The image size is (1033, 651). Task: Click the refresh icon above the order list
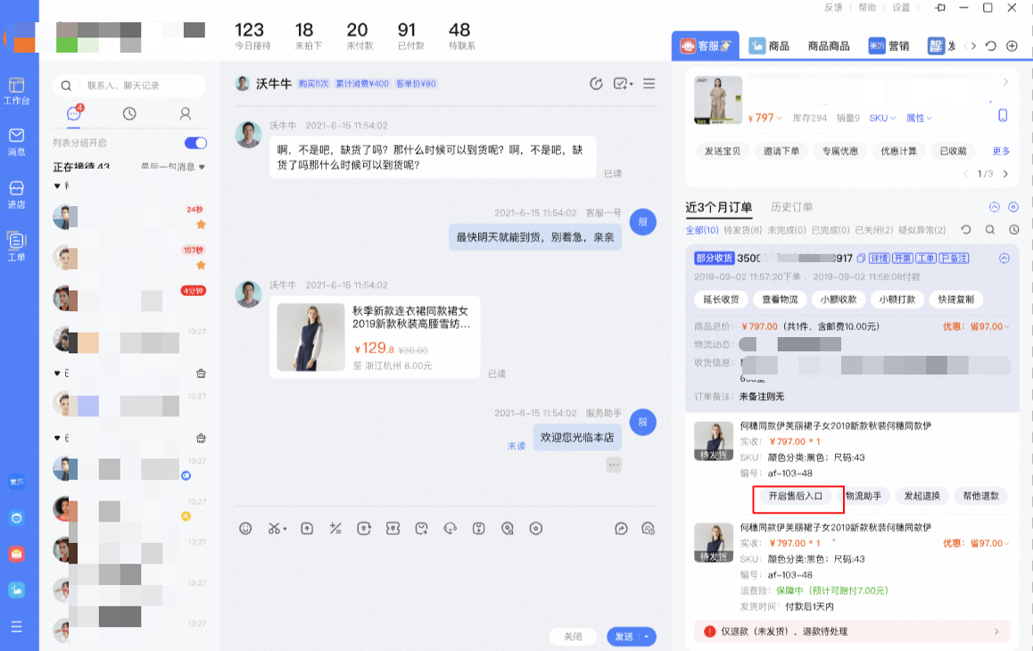coord(964,230)
